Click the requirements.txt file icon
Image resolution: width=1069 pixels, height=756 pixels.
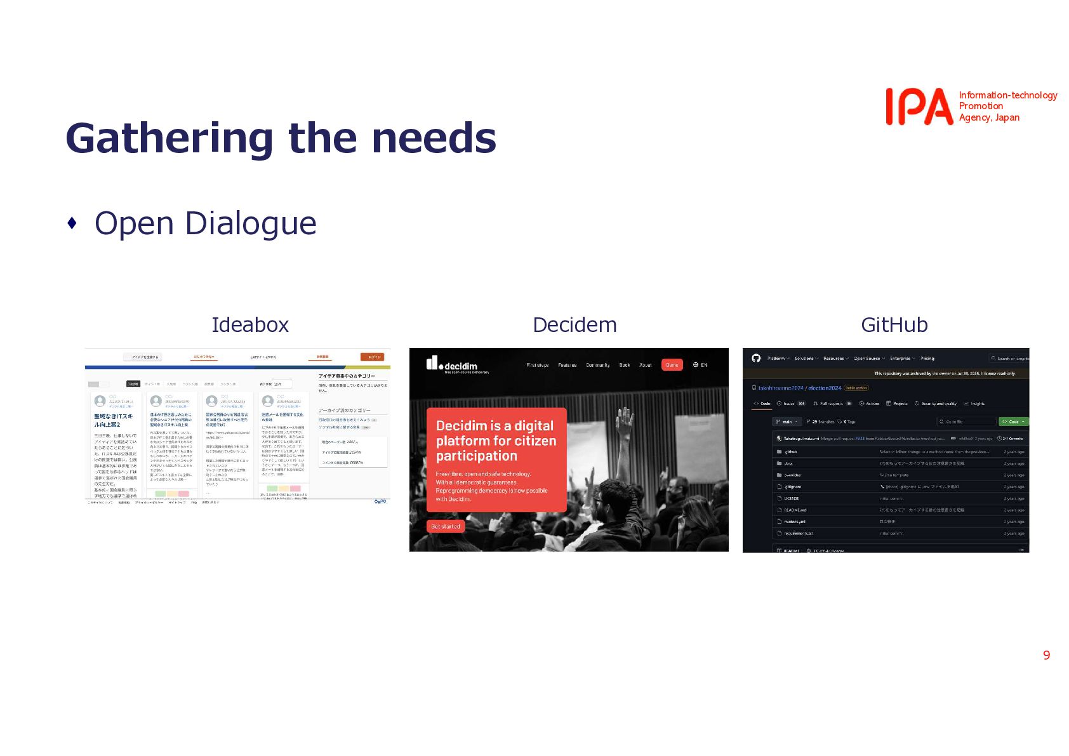(779, 533)
